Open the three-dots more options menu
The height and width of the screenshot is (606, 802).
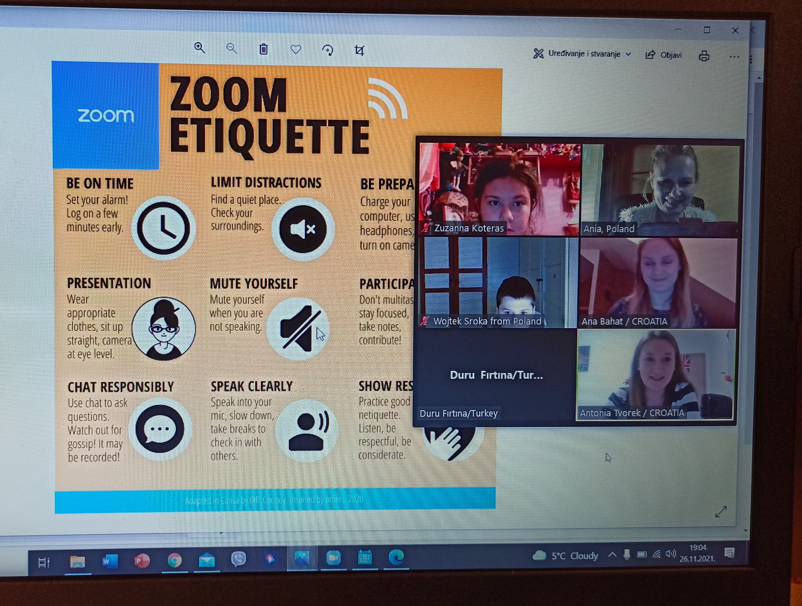click(734, 57)
